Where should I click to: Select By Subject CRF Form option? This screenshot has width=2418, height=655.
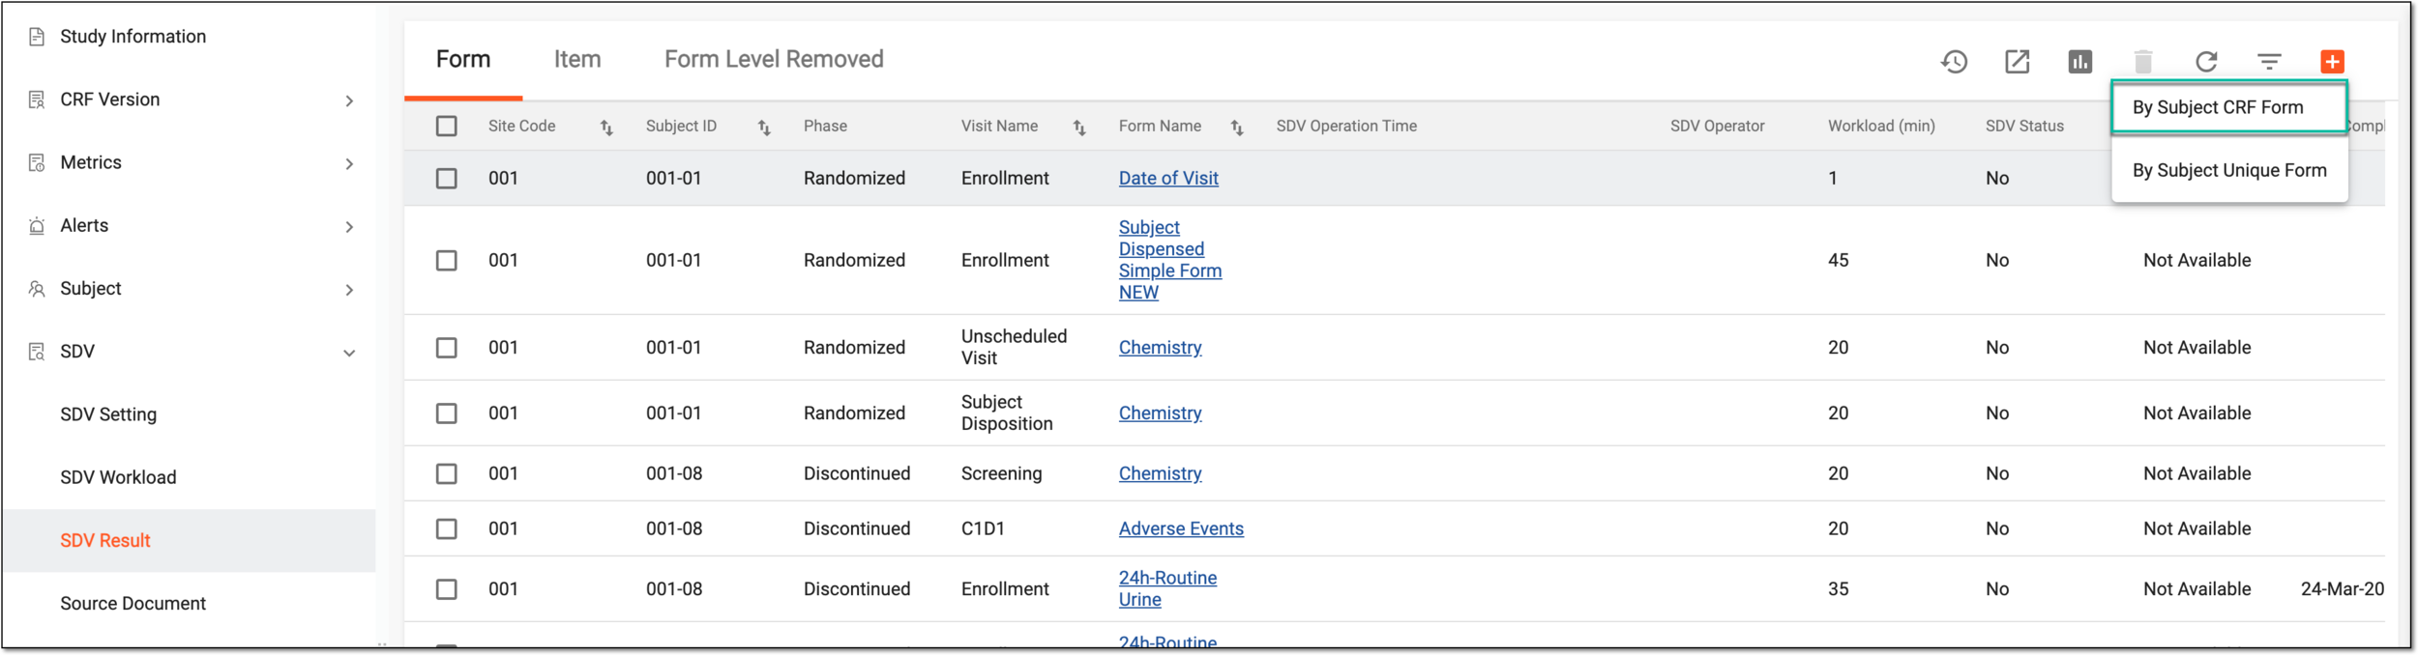2228,107
